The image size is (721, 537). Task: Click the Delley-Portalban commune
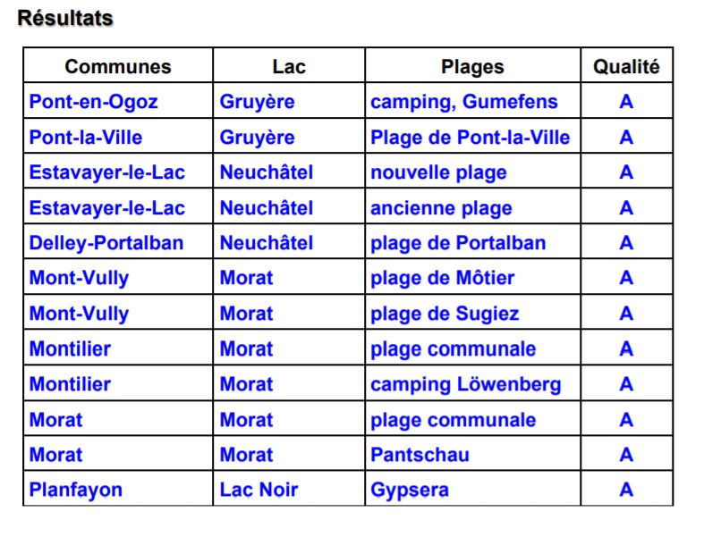click(106, 243)
